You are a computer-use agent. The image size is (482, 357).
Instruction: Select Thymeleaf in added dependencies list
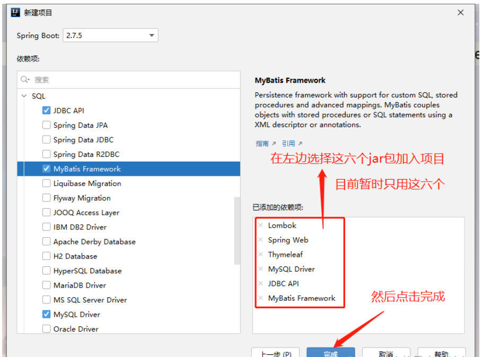[x=285, y=254]
